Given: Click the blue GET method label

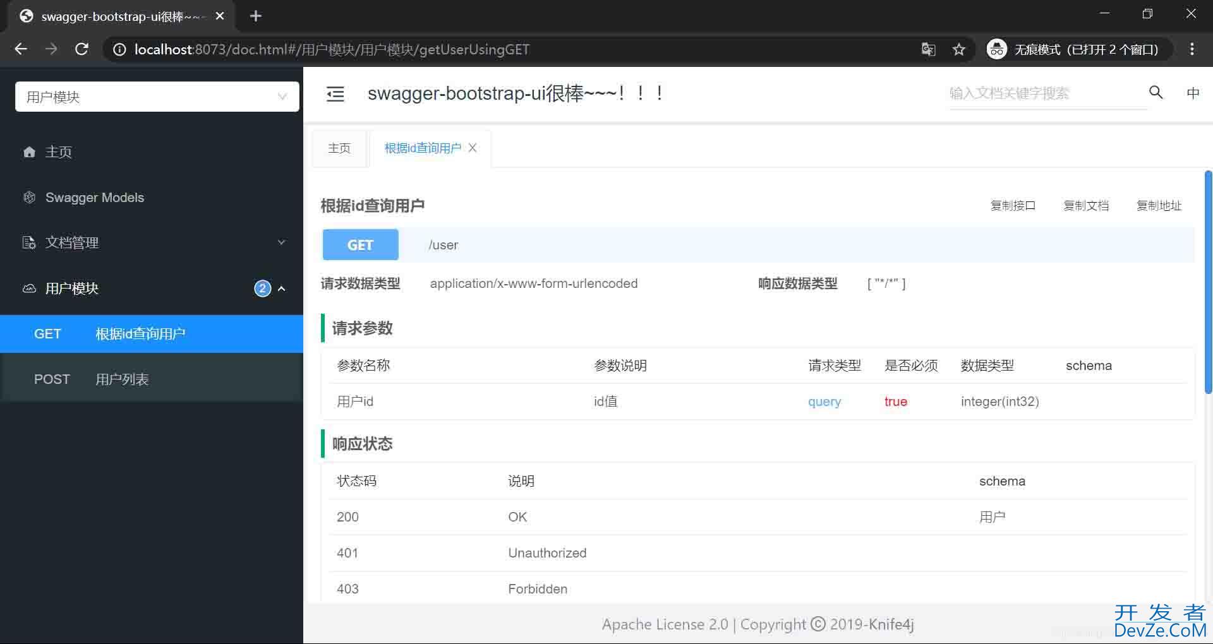Looking at the screenshot, I should [x=360, y=245].
